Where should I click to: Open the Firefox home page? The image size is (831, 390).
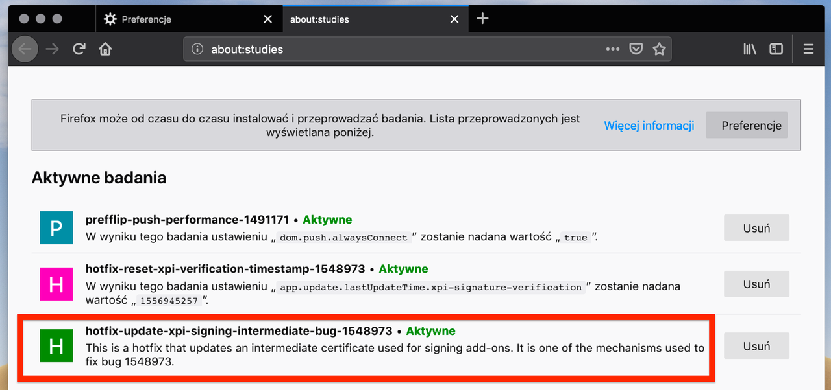coord(105,49)
